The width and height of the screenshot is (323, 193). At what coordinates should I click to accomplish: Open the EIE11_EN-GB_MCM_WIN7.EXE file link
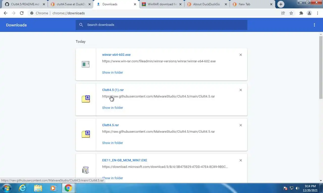[x=125, y=160]
